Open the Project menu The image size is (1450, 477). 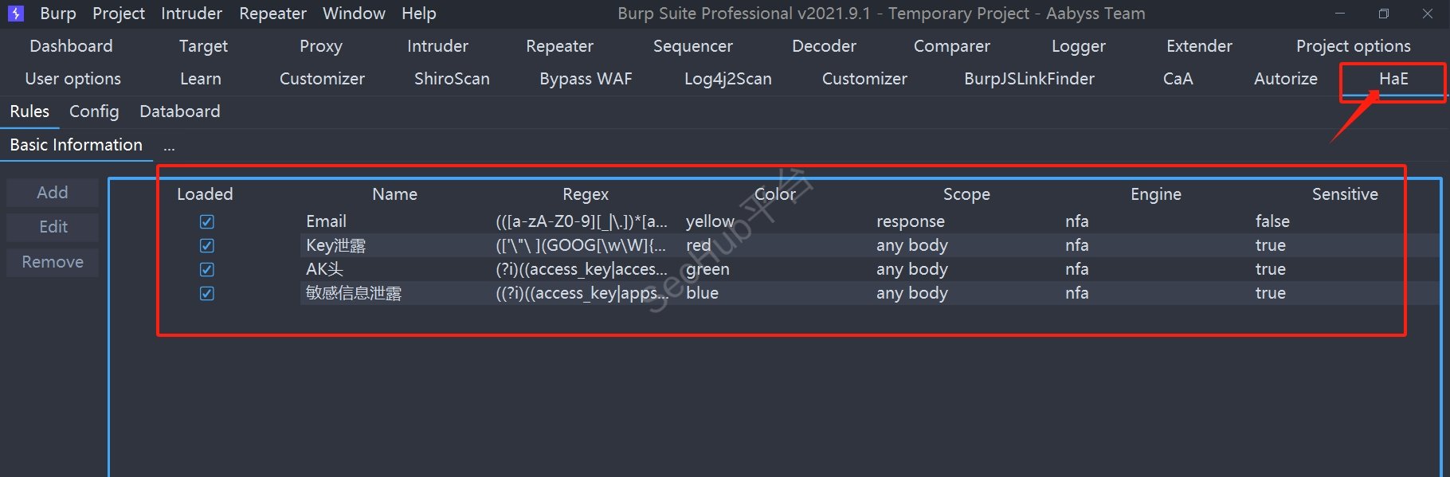point(119,14)
